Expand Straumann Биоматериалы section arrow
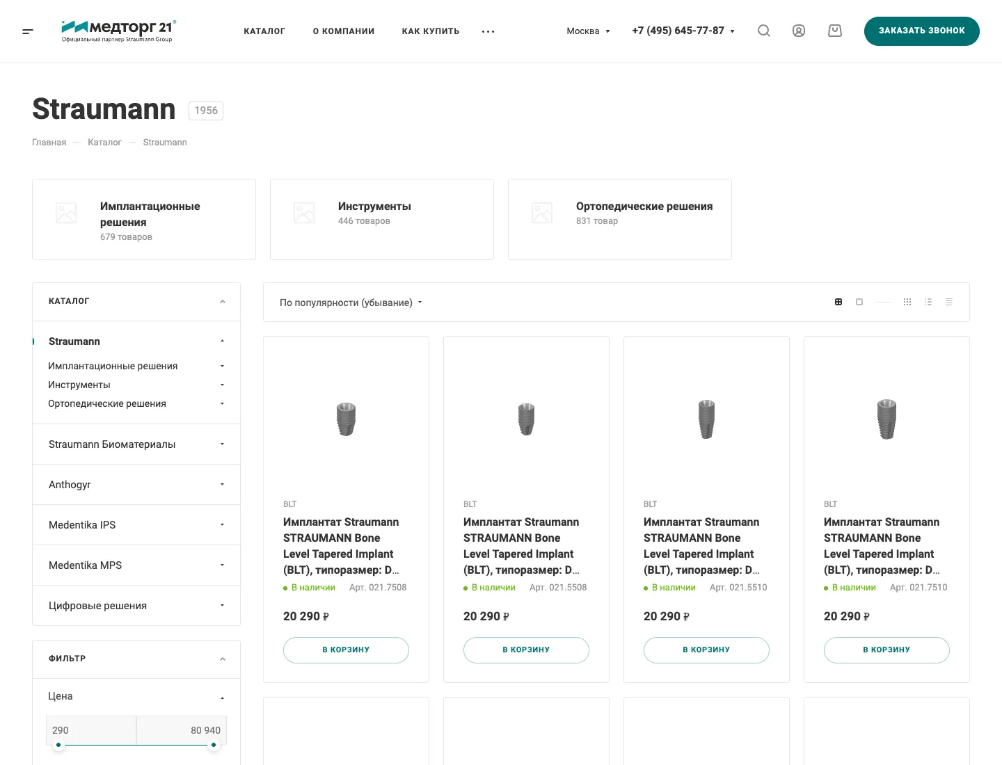 tap(222, 444)
